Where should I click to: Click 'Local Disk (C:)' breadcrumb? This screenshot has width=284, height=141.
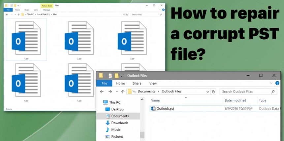[44, 14]
